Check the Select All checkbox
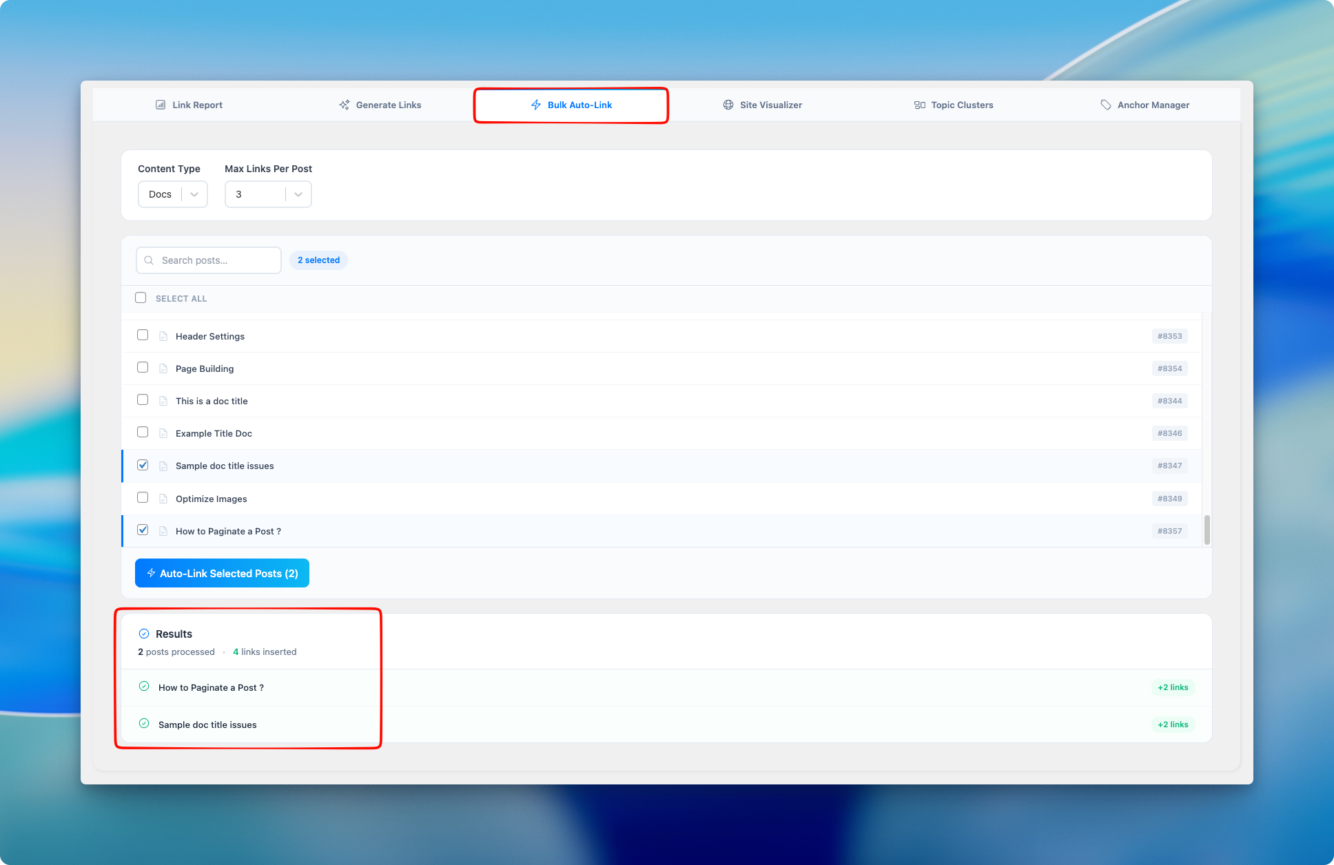The height and width of the screenshot is (865, 1334). (x=141, y=298)
